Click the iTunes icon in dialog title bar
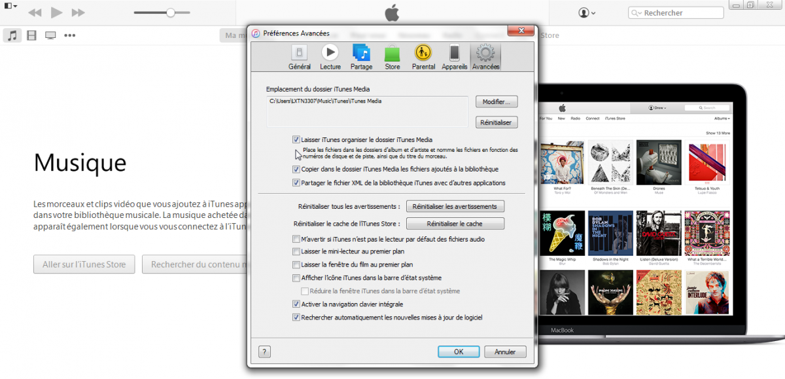 coord(256,33)
